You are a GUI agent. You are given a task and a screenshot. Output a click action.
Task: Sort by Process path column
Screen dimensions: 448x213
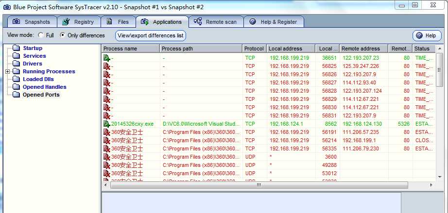(x=202, y=49)
